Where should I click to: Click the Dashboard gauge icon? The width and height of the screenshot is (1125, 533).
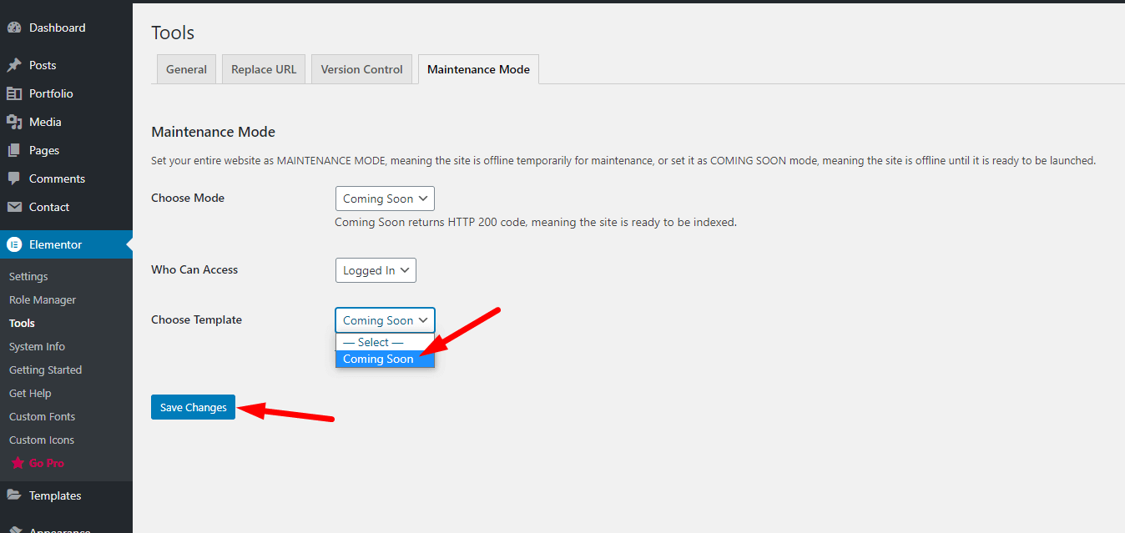click(14, 28)
